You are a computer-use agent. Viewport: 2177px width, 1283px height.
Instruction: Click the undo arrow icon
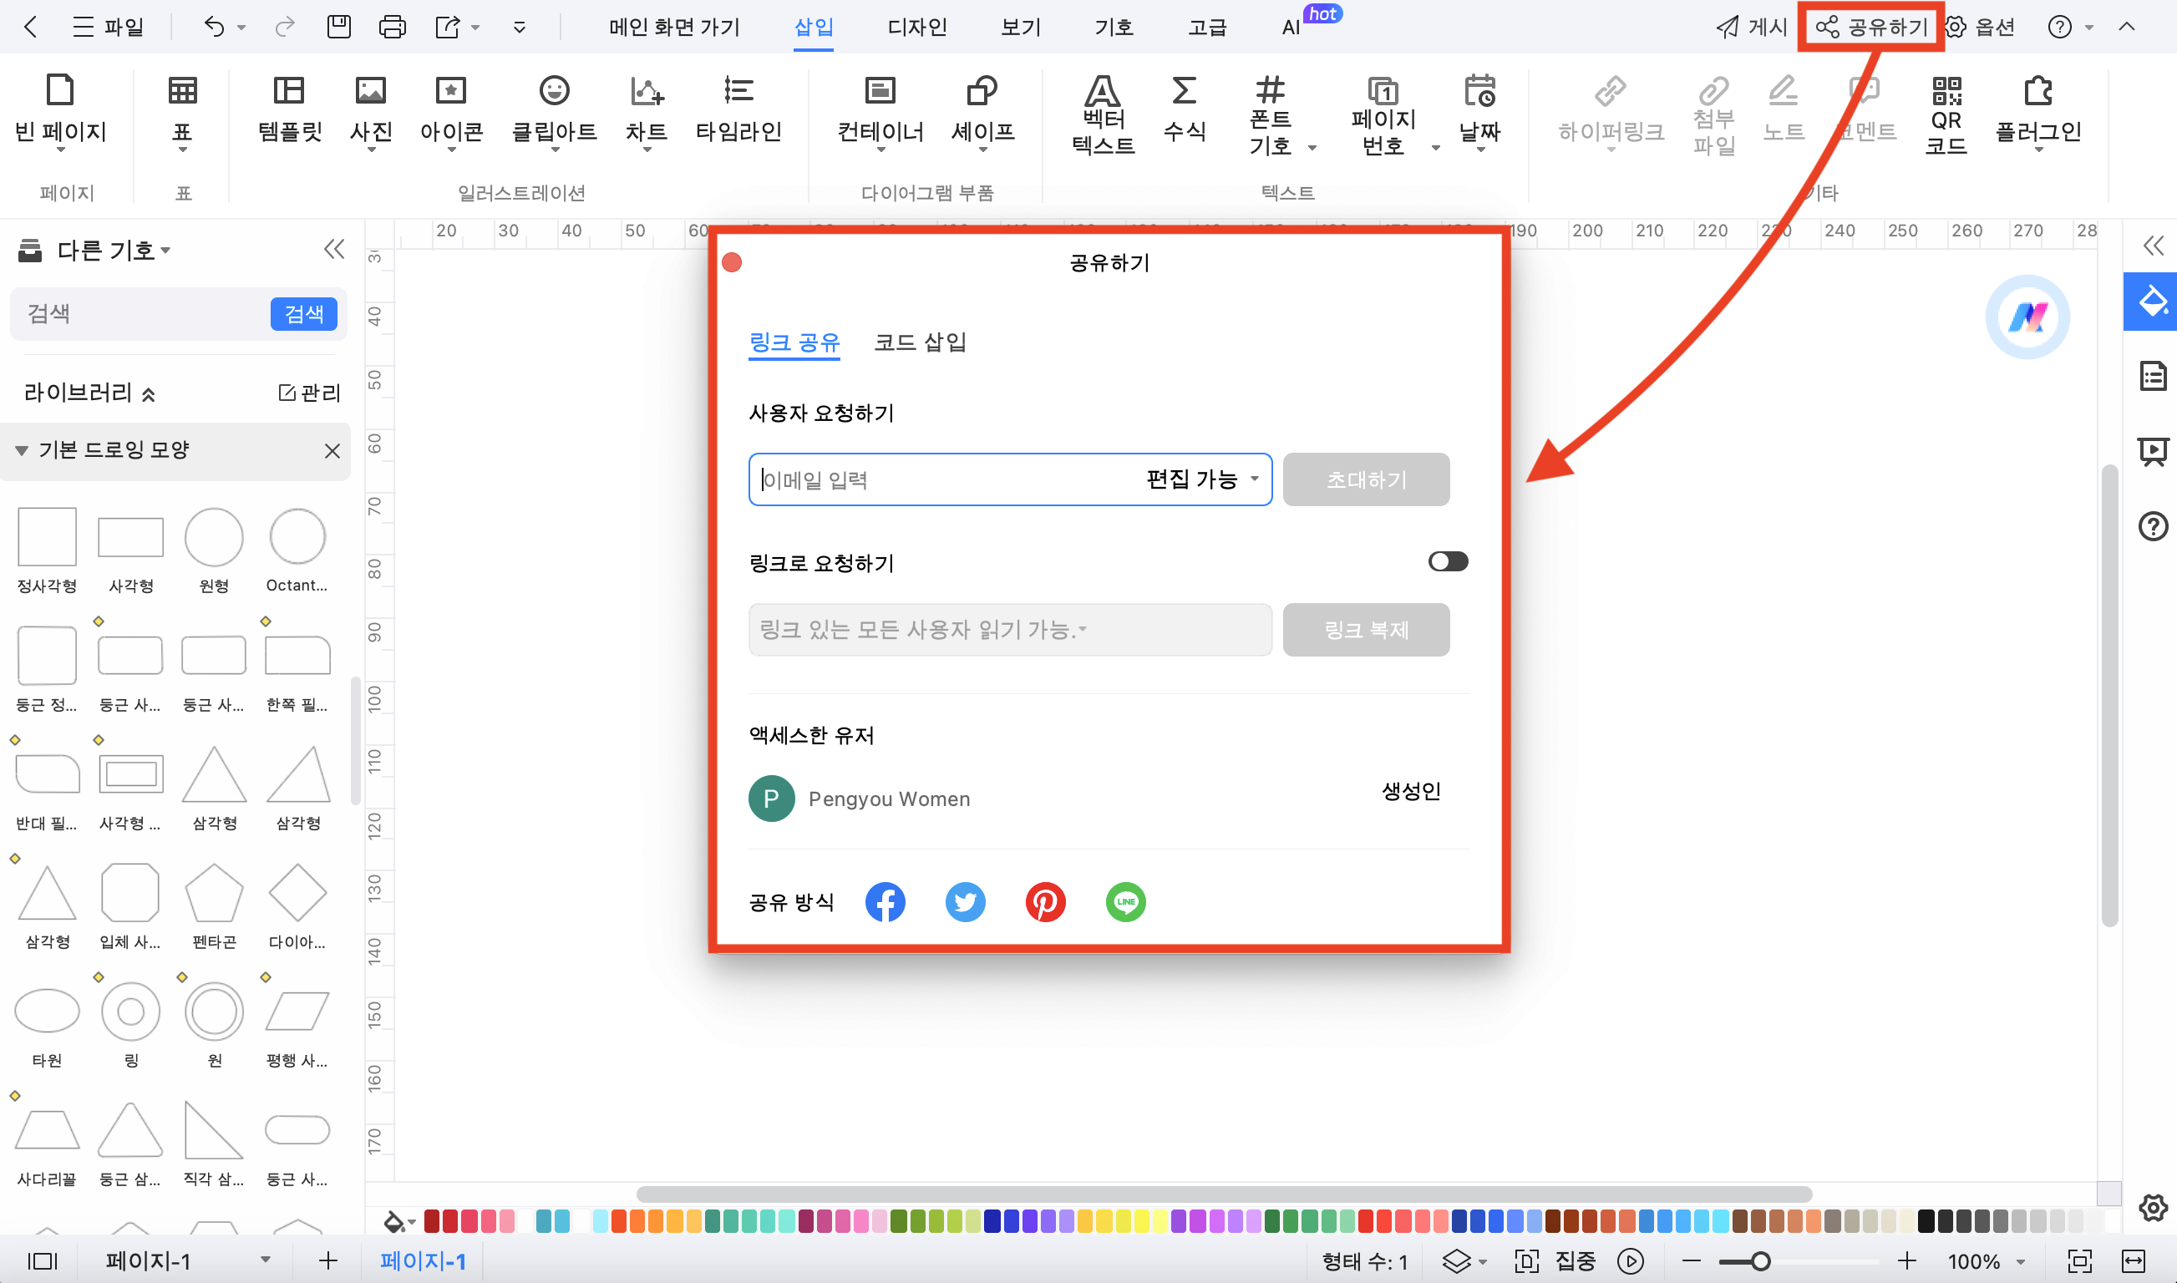click(214, 27)
